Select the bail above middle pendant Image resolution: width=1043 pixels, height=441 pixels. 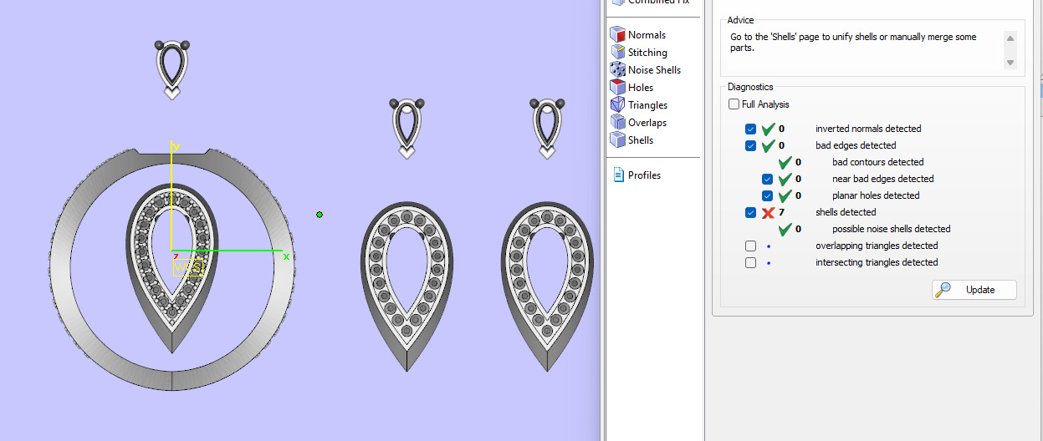tap(407, 129)
